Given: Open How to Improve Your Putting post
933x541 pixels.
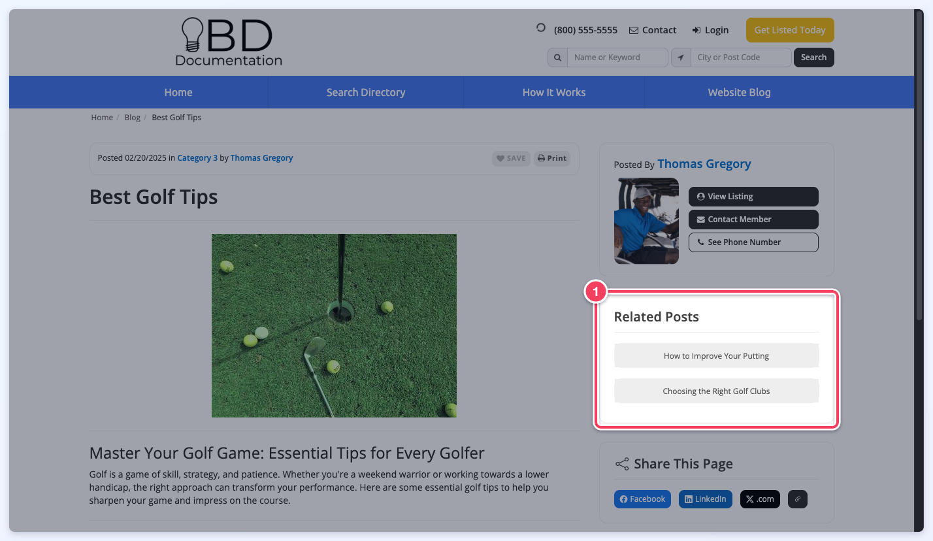Looking at the screenshot, I should [x=716, y=356].
